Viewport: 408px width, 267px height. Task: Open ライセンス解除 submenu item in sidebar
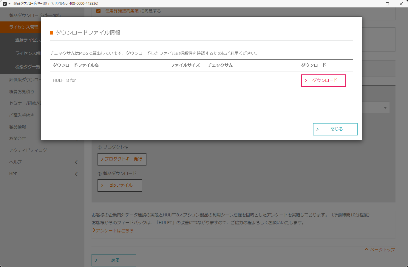click(28, 53)
